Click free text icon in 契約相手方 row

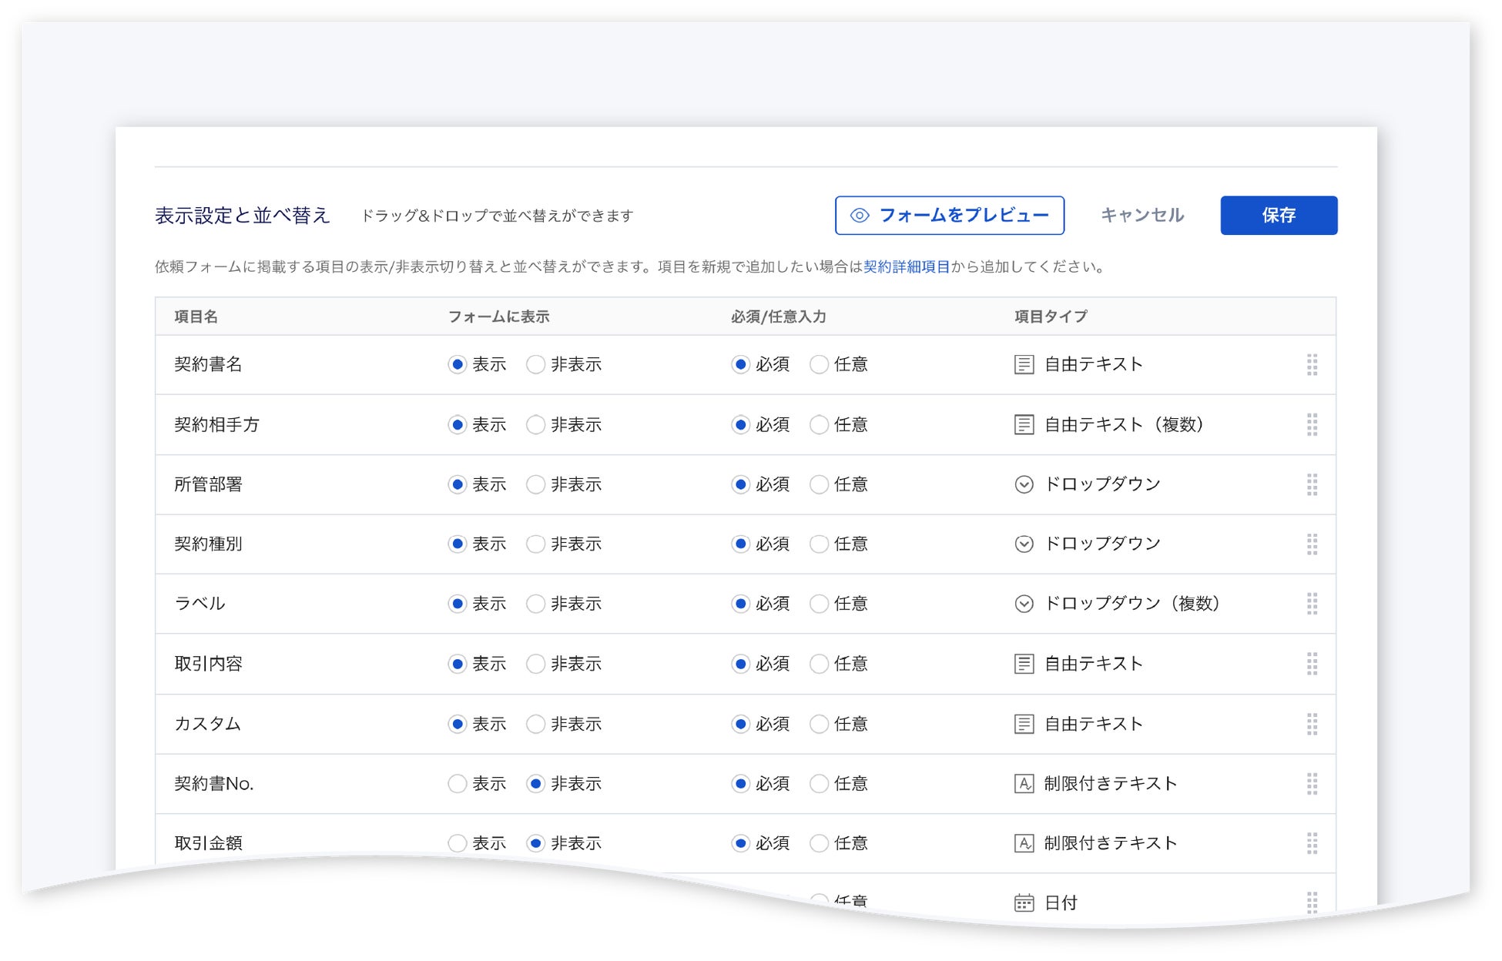1024,424
